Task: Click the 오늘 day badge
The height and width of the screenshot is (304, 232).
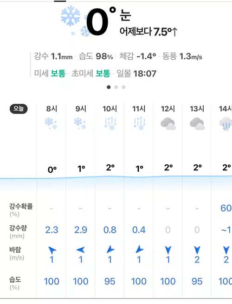Action: [x=19, y=109]
